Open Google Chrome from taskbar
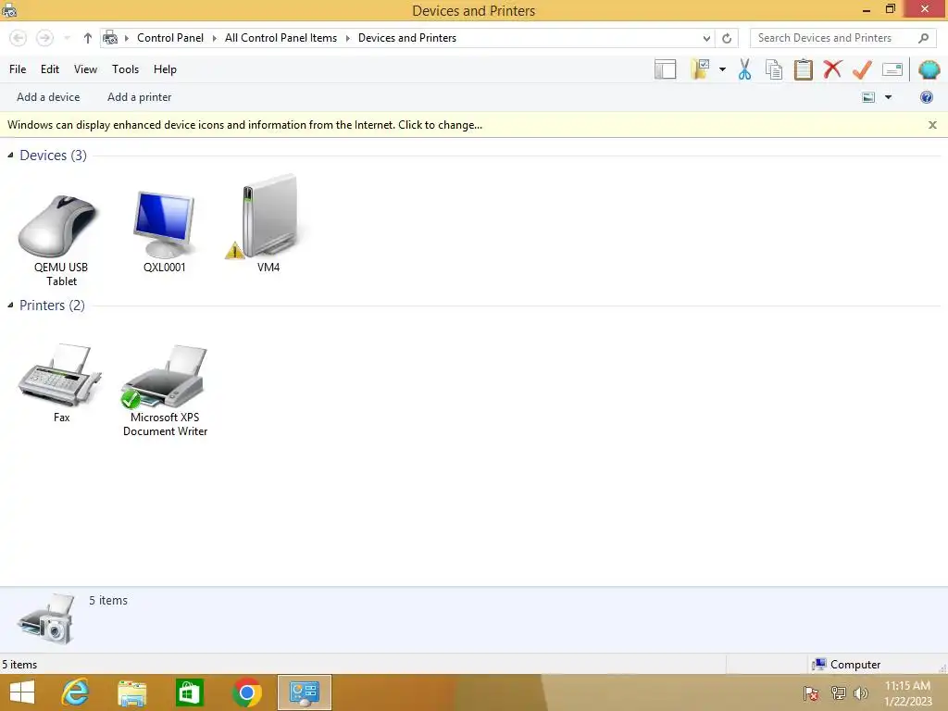Image resolution: width=948 pixels, height=711 pixels. [246, 692]
